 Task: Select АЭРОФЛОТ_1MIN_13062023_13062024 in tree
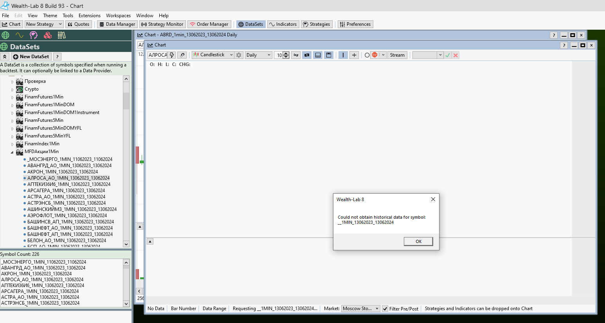coord(67,216)
